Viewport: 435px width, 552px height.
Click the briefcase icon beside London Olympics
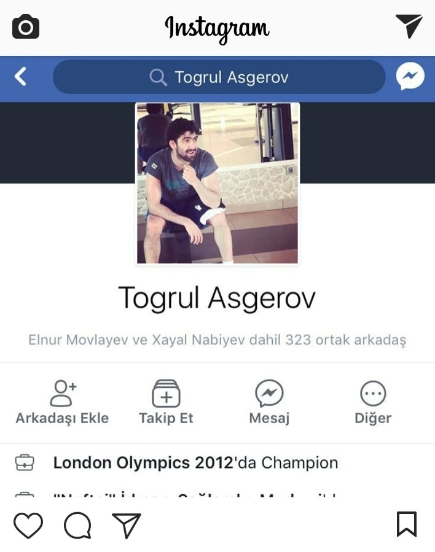pyautogui.click(x=25, y=462)
